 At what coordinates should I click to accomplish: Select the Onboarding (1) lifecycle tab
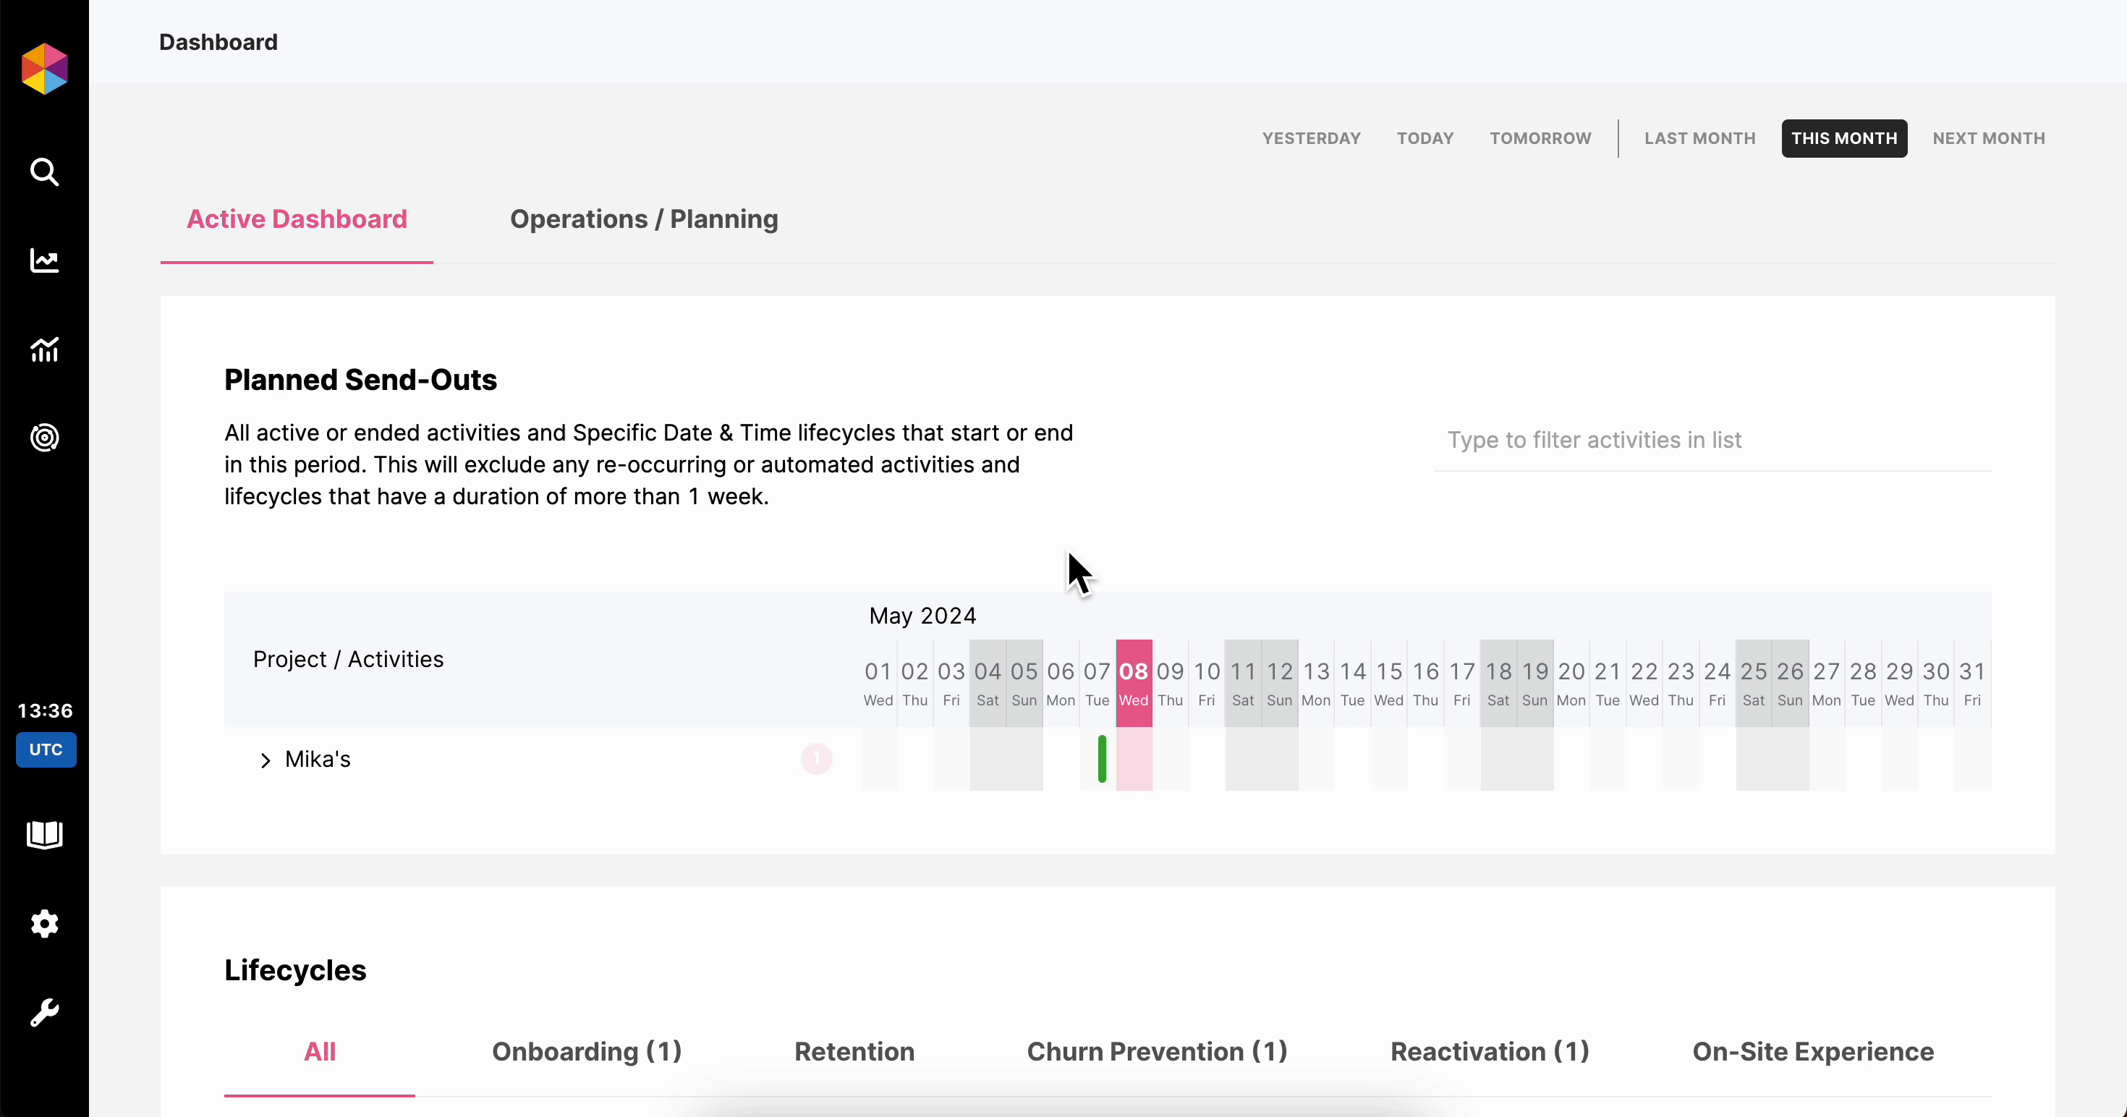pos(587,1051)
